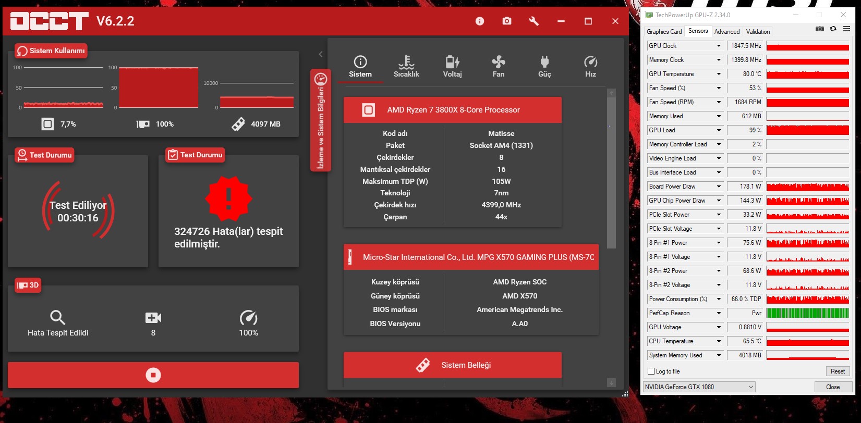Viewport: 861px width, 423px height.
Task: Open GPU-Z hamburger menu icon
Action: click(846, 29)
